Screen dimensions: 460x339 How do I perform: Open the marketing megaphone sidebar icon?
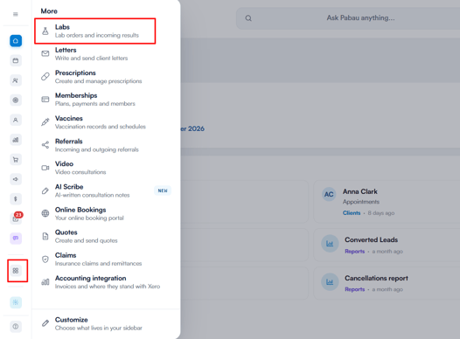(16, 179)
